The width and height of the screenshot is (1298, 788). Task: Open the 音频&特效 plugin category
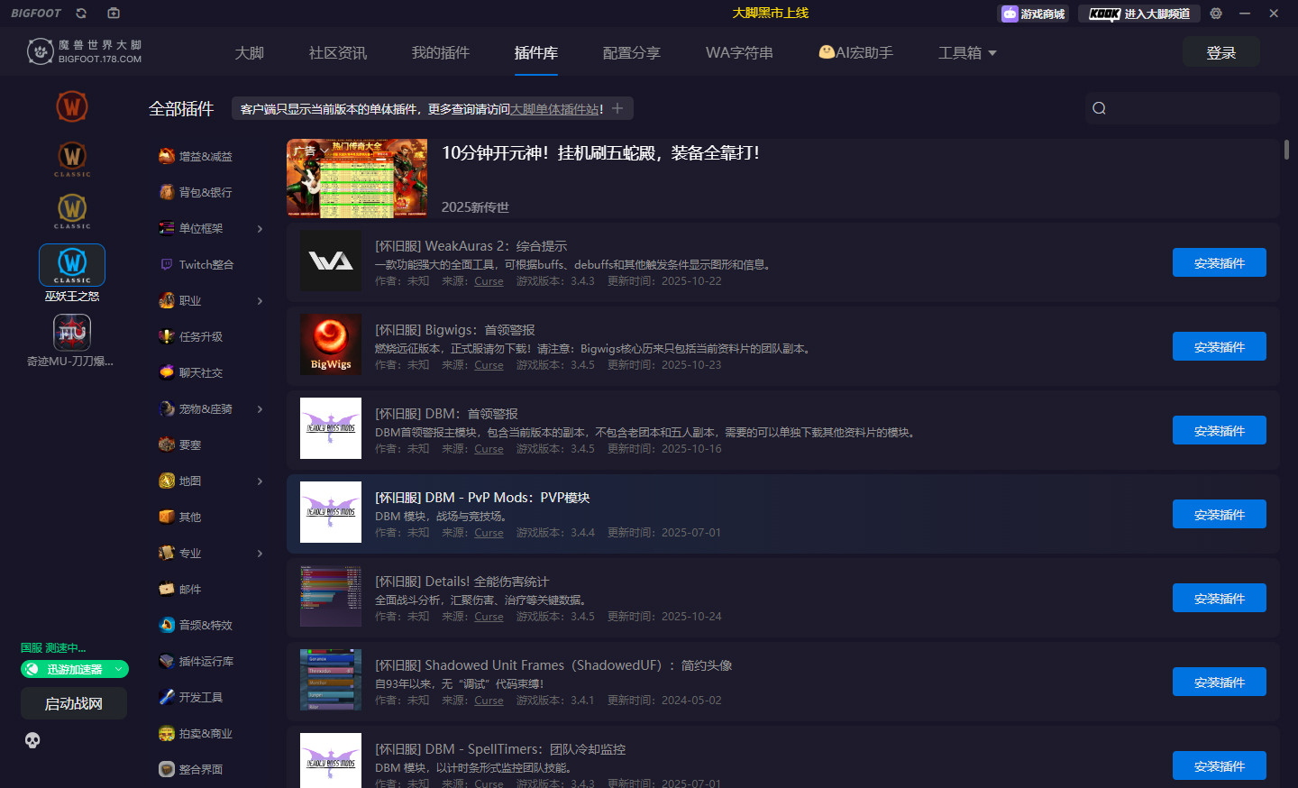[196, 625]
